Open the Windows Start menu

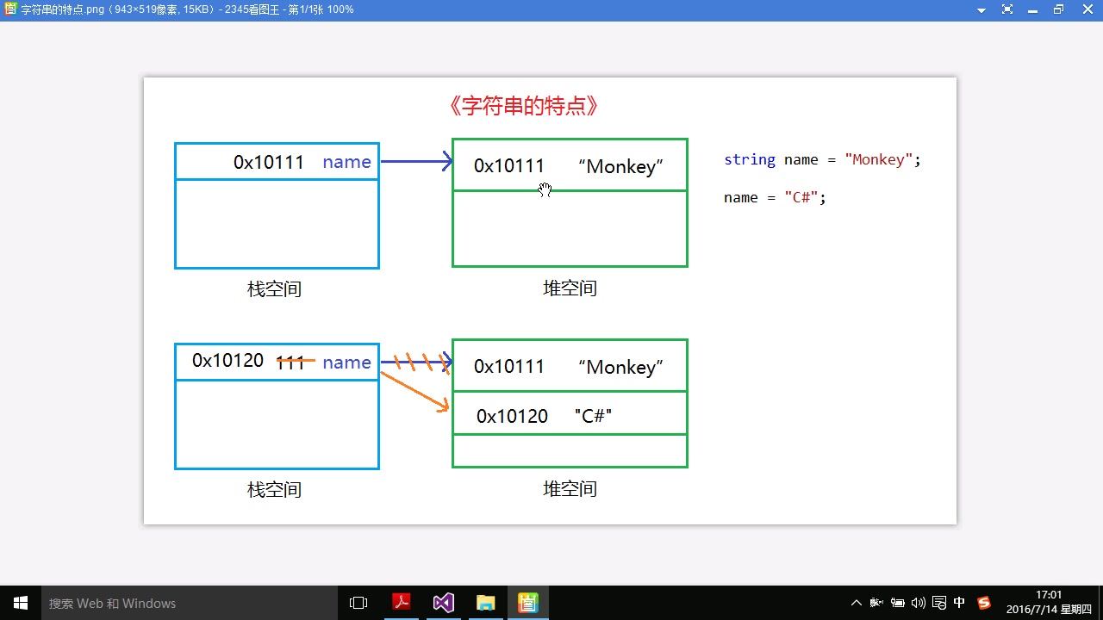click(x=21, y=603)
